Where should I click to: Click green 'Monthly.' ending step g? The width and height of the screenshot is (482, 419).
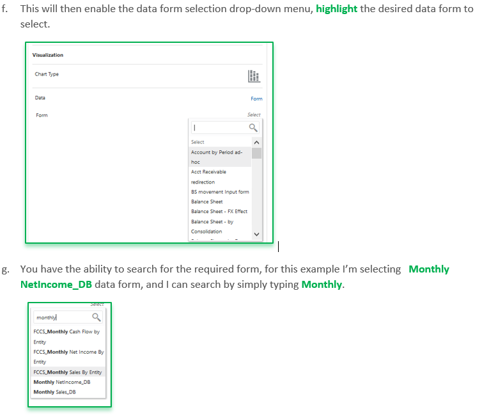323,285
